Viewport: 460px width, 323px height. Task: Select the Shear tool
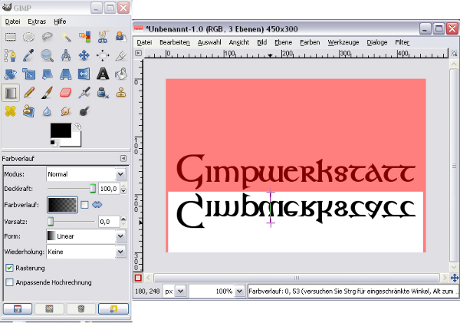(x=48, y=74)
